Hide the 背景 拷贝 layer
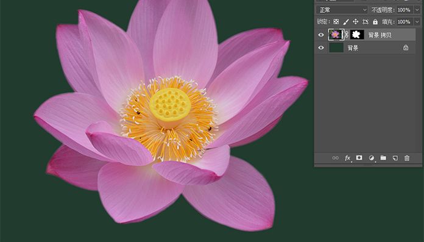The width and height of the screenshot is (424, 242). pyautogui.click(x=321, y=35)
